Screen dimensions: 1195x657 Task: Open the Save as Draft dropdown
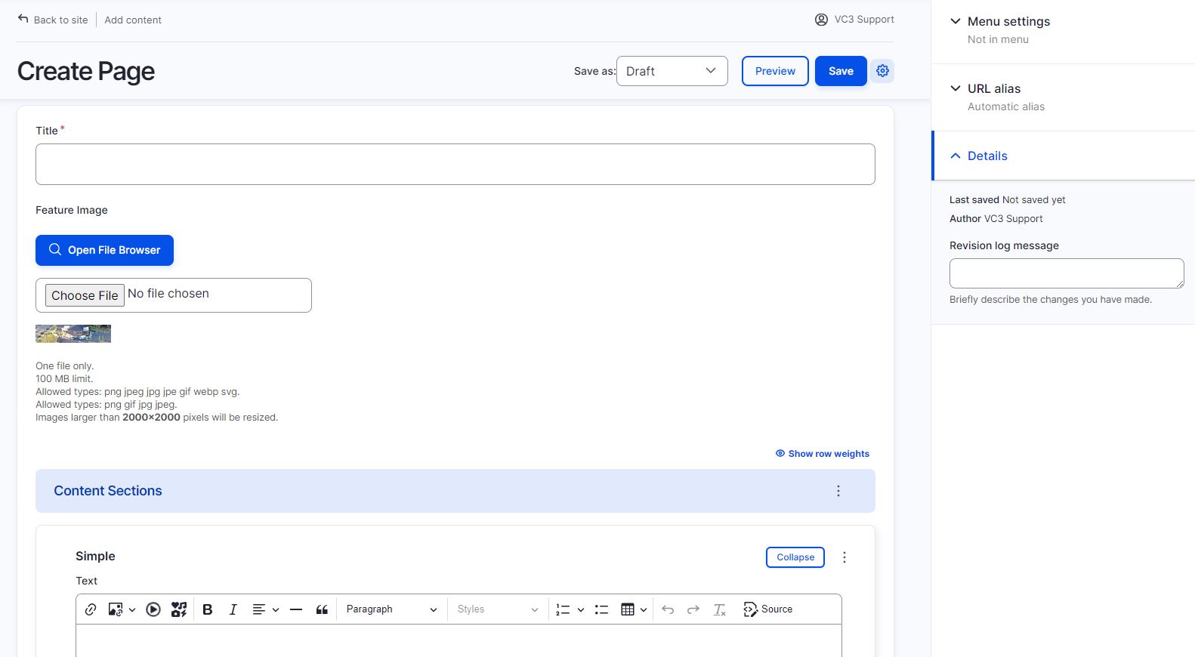672,71
